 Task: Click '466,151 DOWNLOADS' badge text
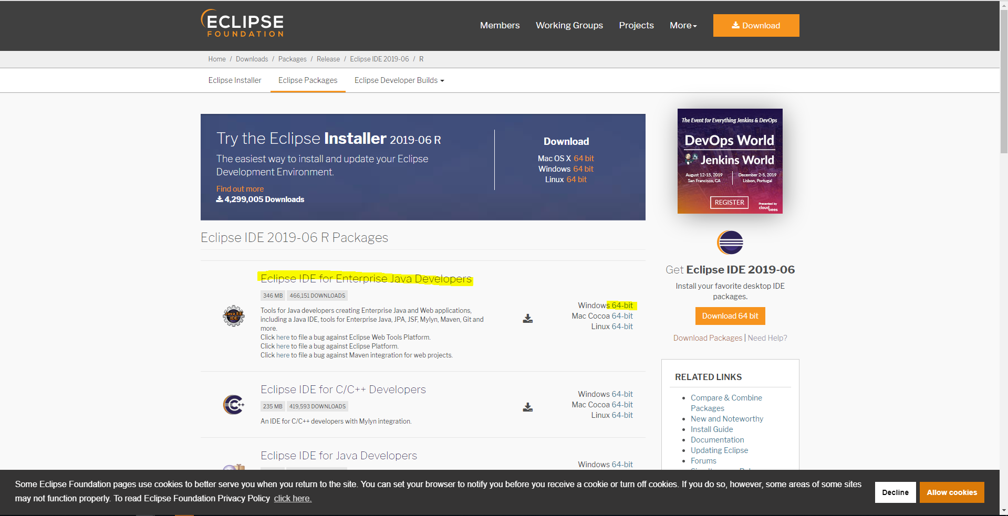click(317, 296)
